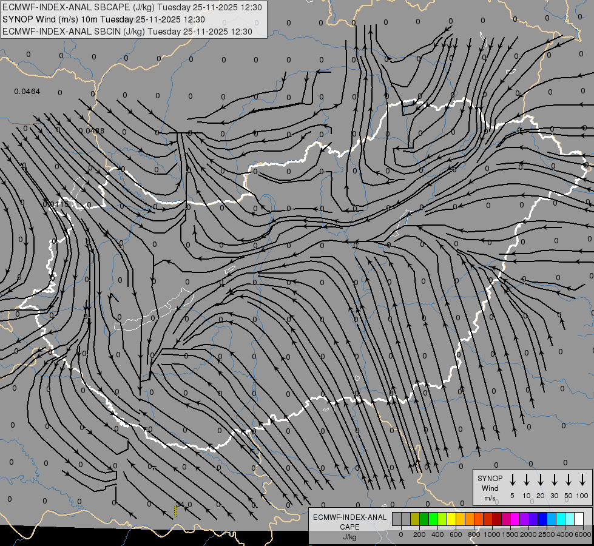Click the 2000 tick label on the CAPE scale

click(528, 534)
